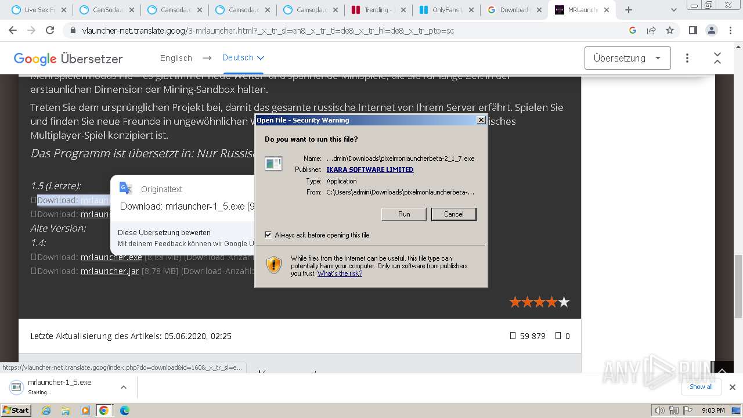Click the action center flag tray icon
The image size is (743, 418).
coord(687,410)
